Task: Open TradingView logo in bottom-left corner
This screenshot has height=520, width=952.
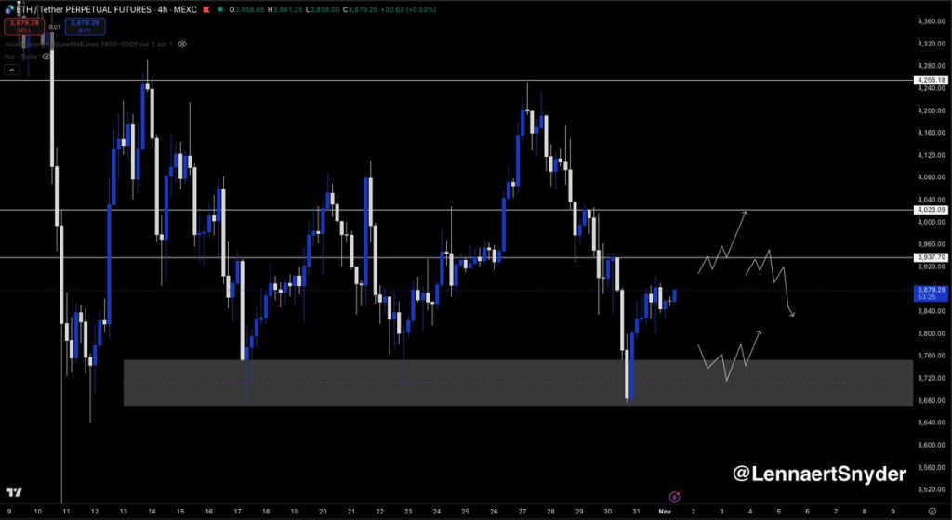Action: point(15,492)
